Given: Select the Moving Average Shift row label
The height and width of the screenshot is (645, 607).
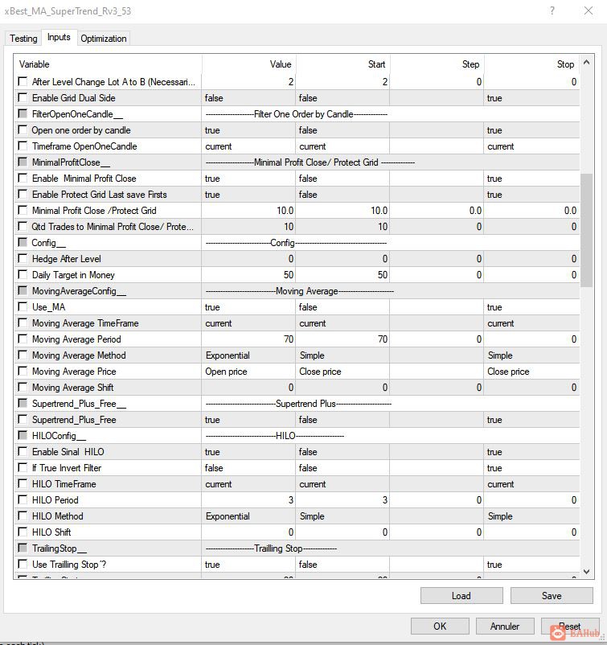Looking at the screenshot, I should 73,388.
